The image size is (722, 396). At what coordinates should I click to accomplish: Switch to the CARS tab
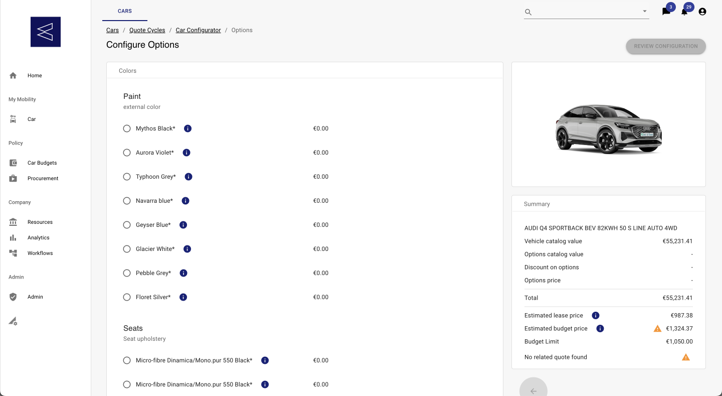point(124,11)
